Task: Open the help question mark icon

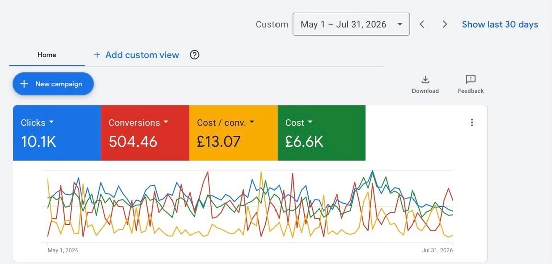Action: coord(194,55)
